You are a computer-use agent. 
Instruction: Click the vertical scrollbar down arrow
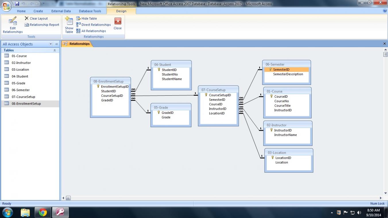pos(385,193)
